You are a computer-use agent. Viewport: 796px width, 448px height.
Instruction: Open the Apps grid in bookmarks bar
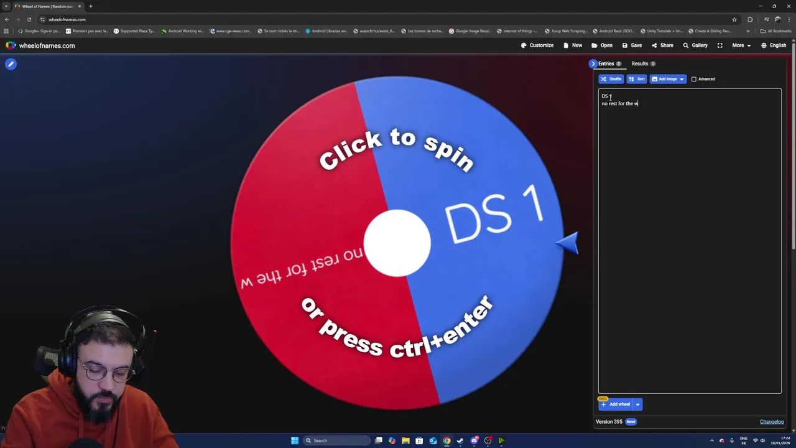point(7,30)
